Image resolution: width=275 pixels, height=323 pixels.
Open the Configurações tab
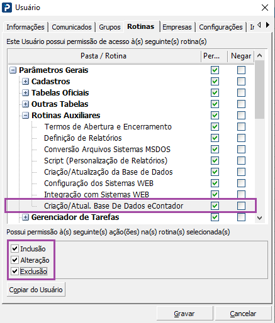coord(221,27)
